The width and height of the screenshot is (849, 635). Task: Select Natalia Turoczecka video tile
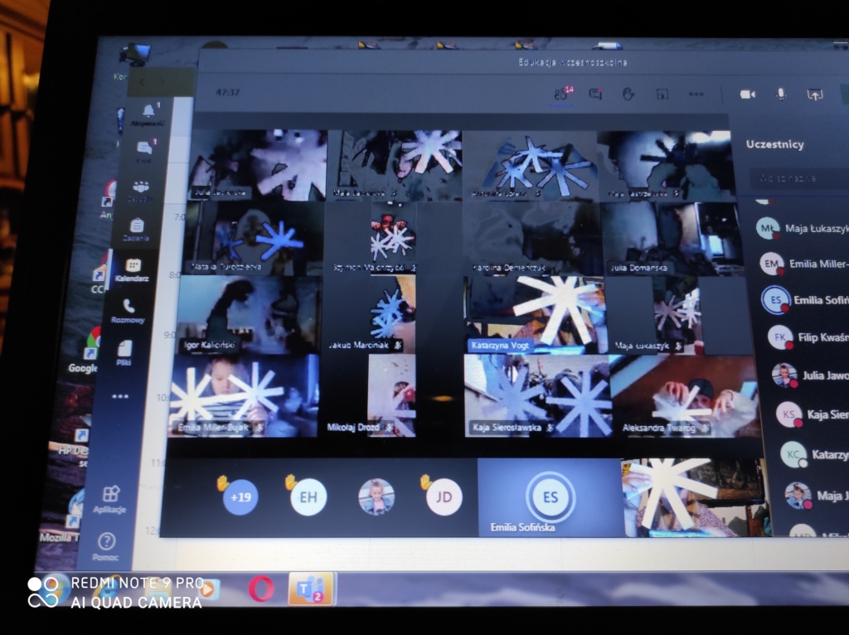point(255,238)
